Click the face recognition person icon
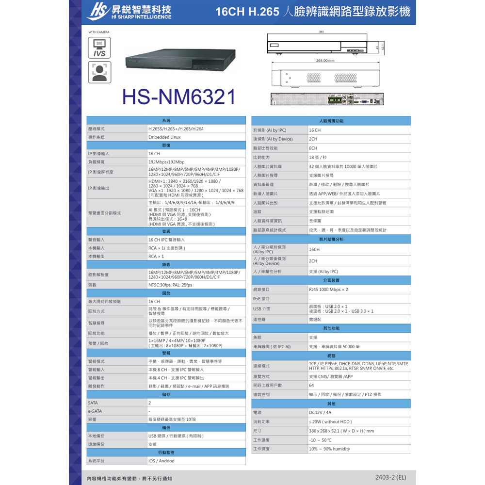Screen dimensions: 485x485 click(99, 72)
